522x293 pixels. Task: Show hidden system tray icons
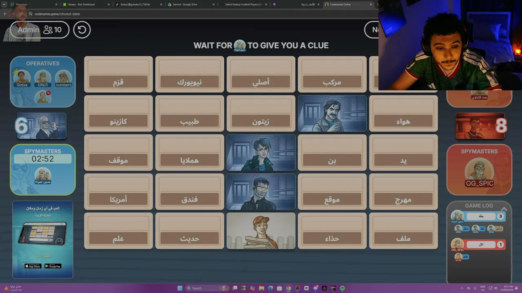pyautogui.click(x=462, y=288)
